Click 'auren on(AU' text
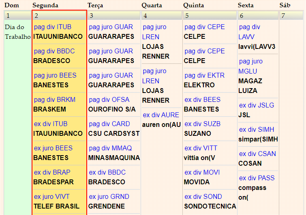Image resolution: width=306 pixels, height=215 pixels. 161,125
